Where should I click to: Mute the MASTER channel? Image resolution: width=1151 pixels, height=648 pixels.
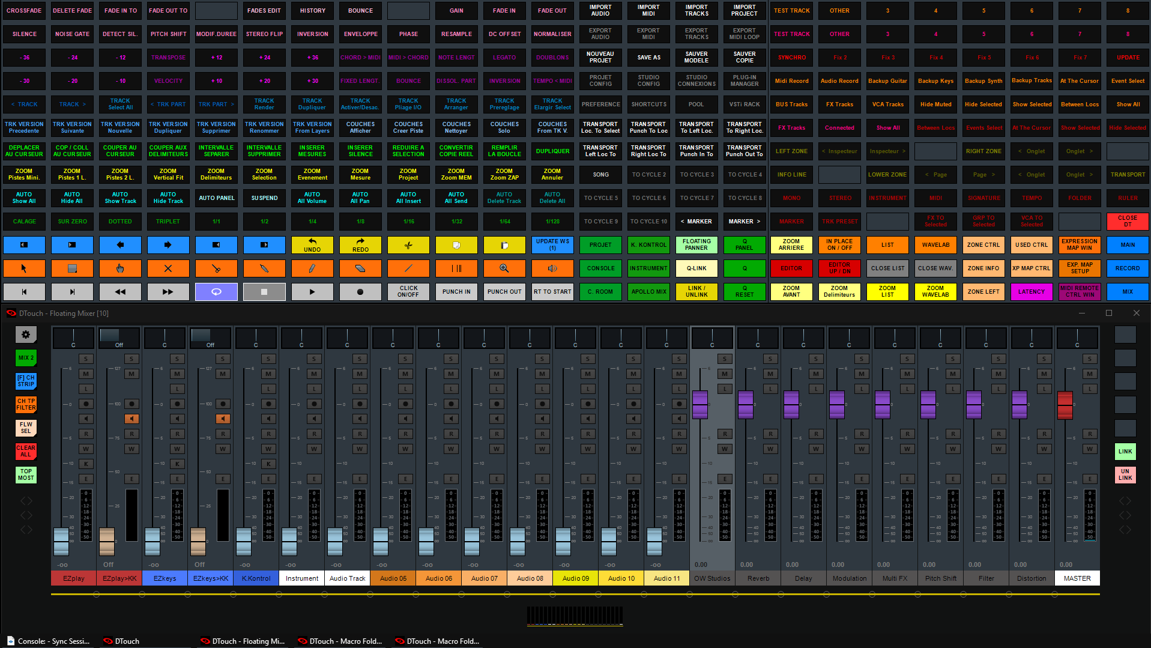(1090, 374)
